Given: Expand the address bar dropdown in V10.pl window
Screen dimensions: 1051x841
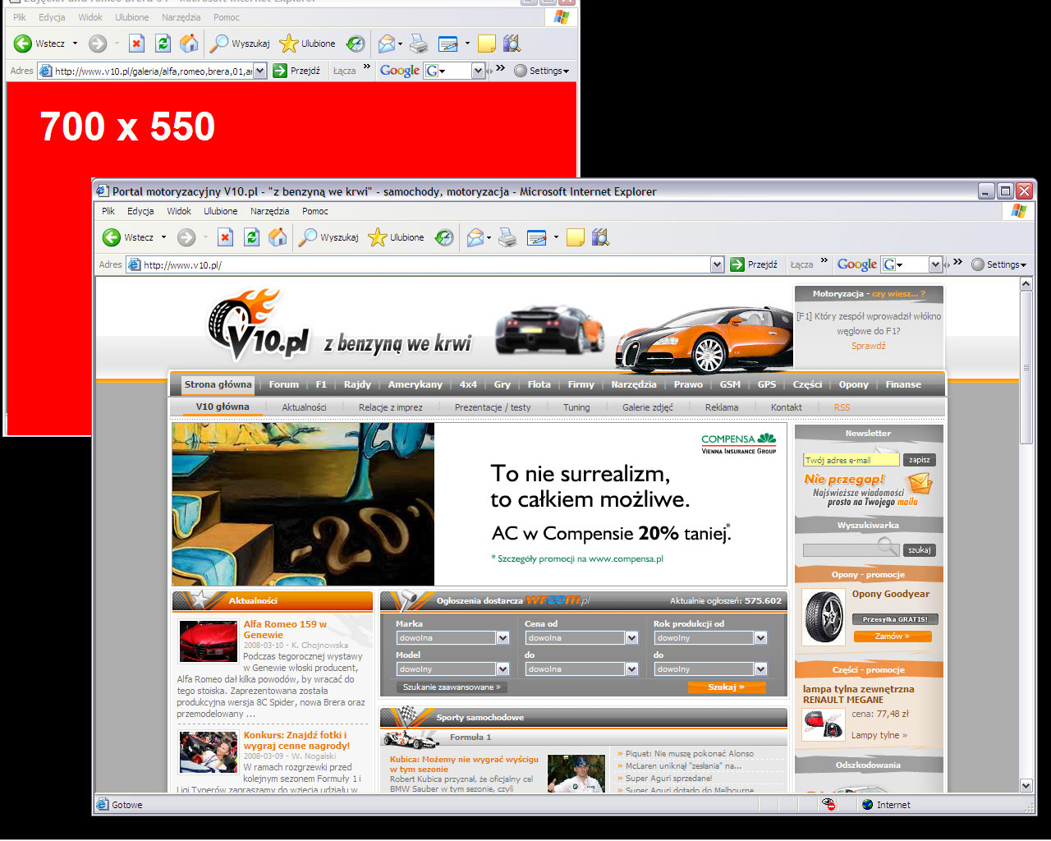Looking at the screenshot, I should (x=717, y=264).
